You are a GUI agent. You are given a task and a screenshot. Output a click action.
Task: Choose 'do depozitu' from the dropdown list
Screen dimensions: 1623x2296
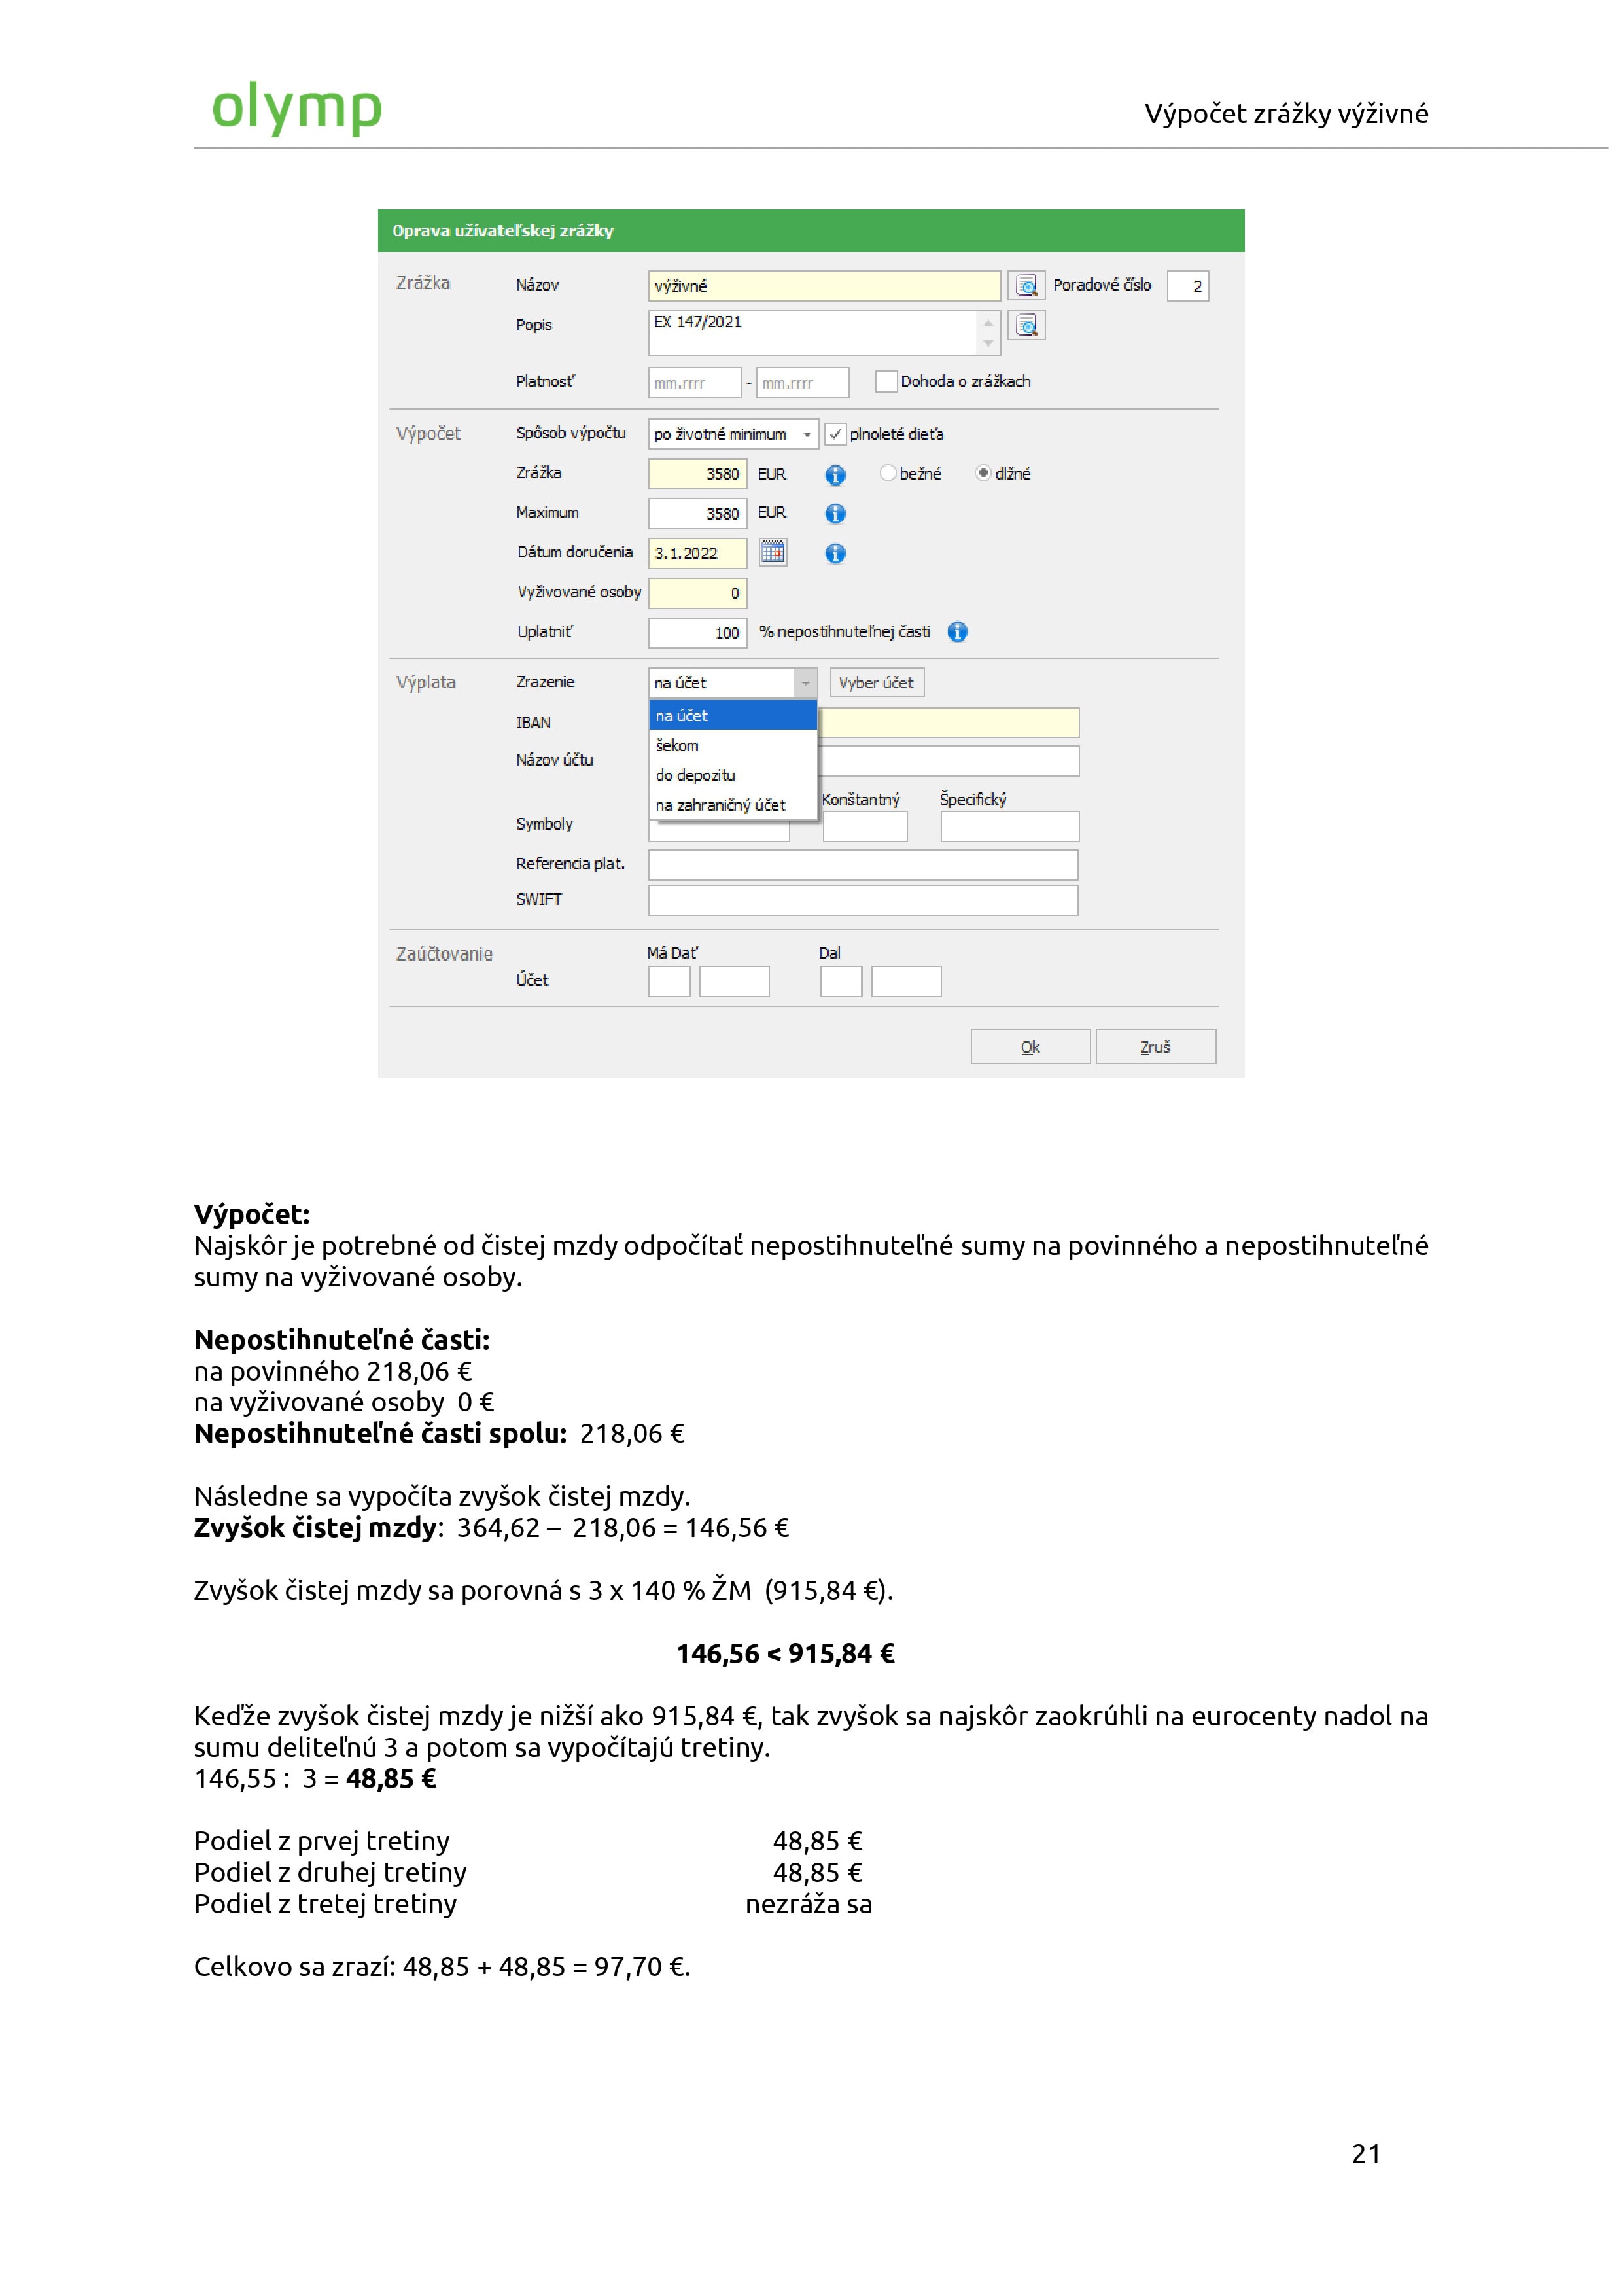tap(733, 776)
